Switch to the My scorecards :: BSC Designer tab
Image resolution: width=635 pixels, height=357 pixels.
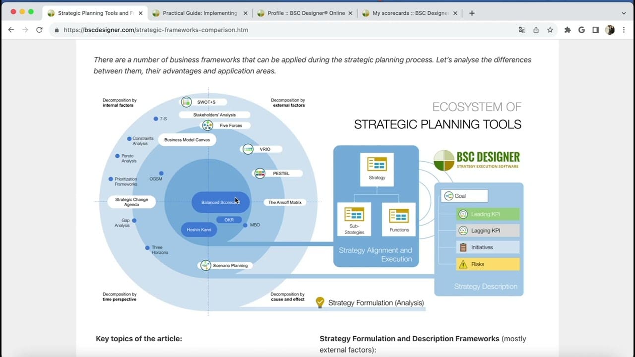click(410, 13)
